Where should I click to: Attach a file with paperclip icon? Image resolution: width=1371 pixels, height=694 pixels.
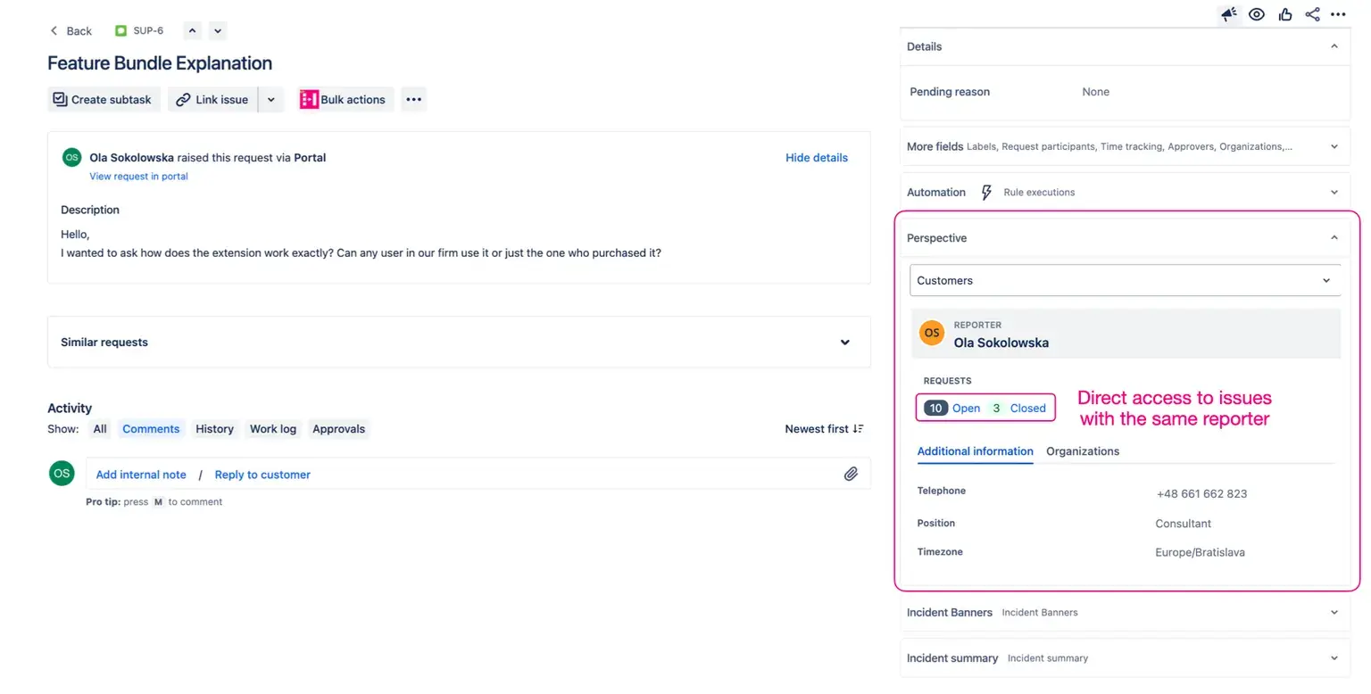click(851, 475)
